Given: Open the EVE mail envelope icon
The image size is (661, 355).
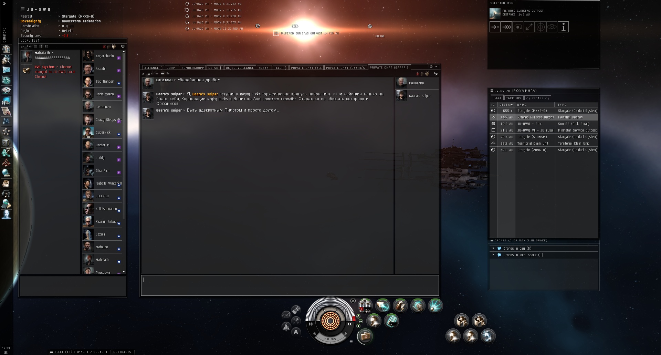Looking at the screenshot, I should [6, 70].
